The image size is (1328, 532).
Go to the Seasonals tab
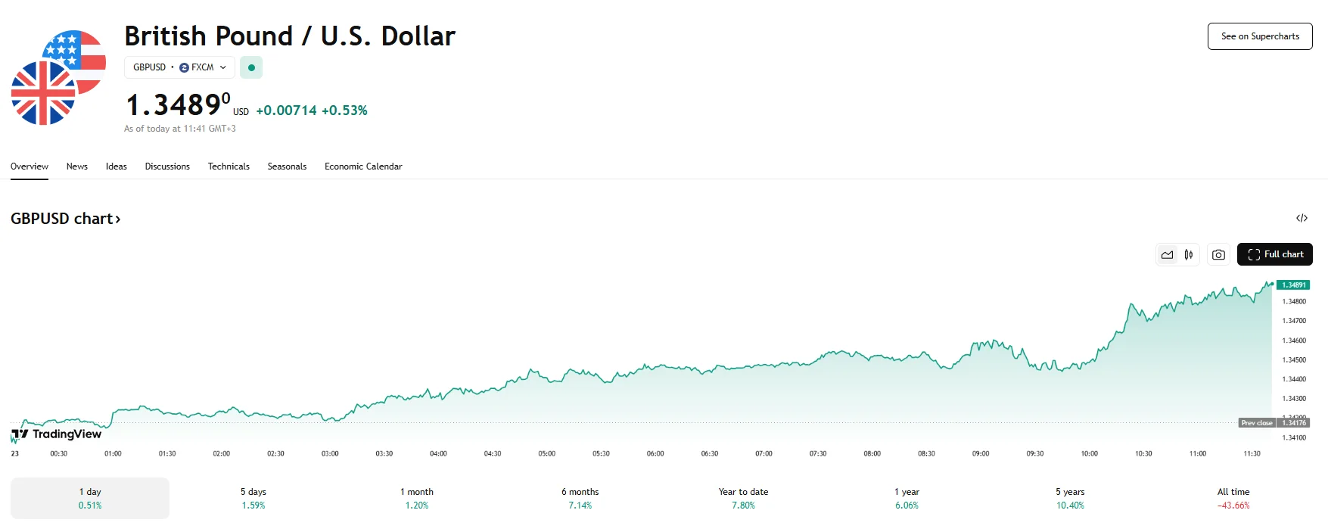[x=287, y=166]
